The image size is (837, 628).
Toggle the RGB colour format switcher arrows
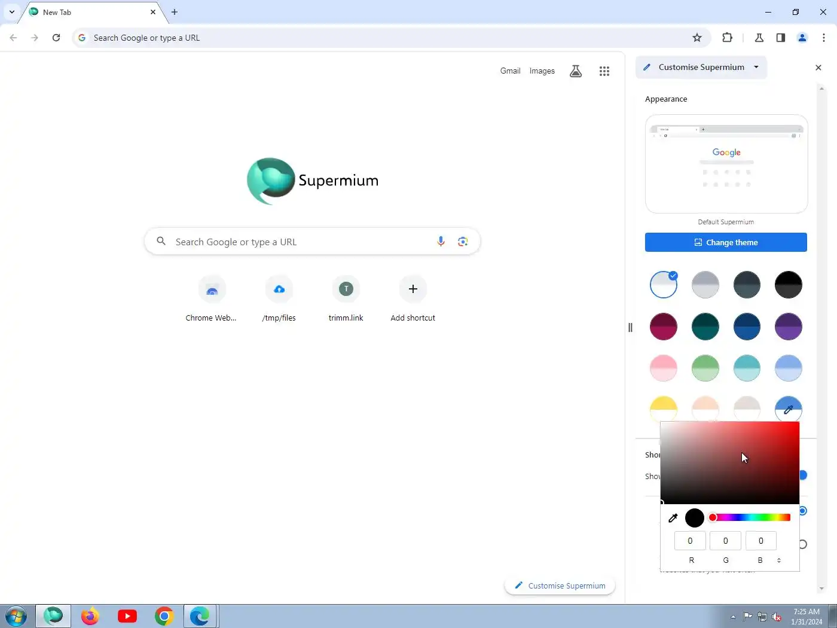pyautogui.click(x=779, y=560)
